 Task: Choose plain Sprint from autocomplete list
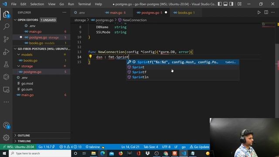tap(183, 67)
